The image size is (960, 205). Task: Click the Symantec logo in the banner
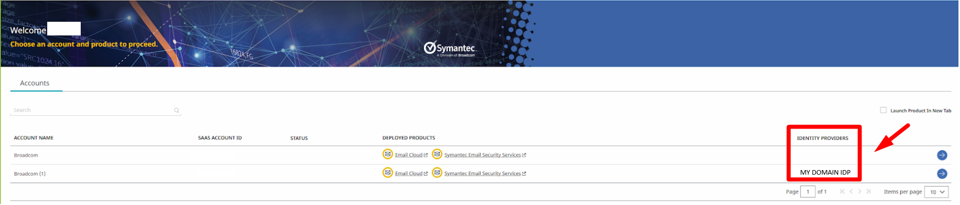(x=449, y=49)
